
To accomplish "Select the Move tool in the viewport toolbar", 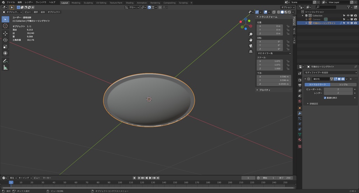I will coord(5,33).
